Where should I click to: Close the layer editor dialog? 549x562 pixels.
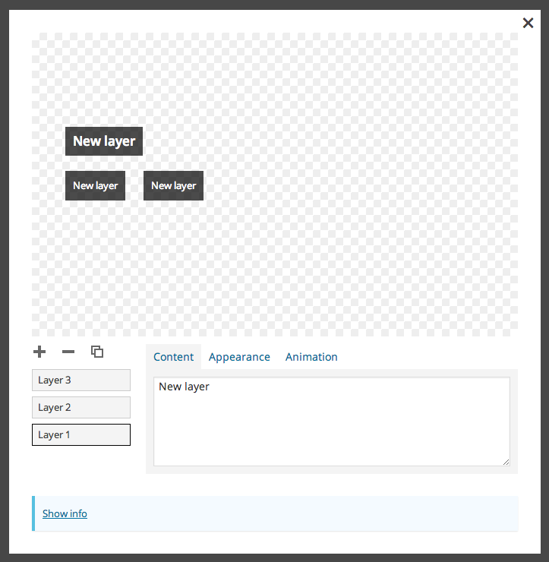528,23
